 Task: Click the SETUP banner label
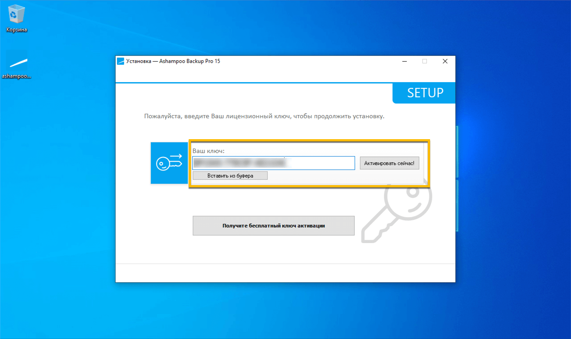point(425,93)
